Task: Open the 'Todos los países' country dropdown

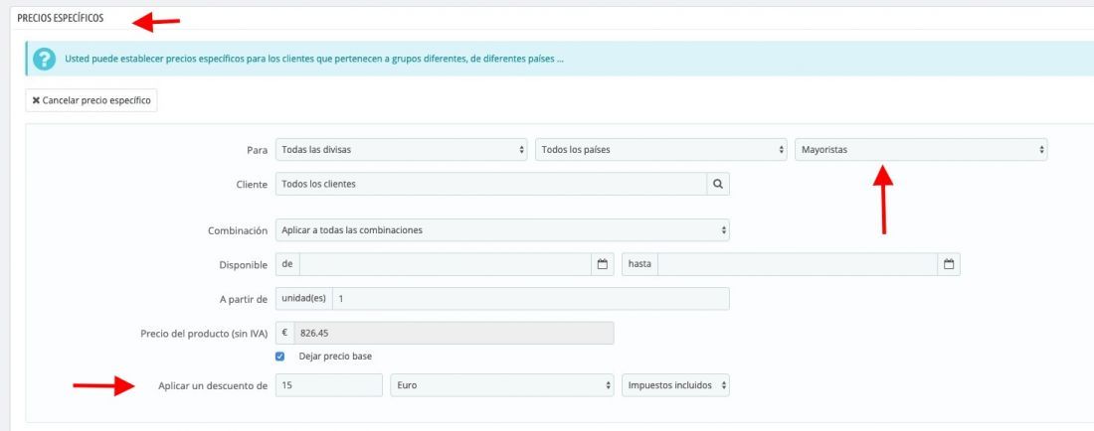Action: [x=660, y=150]
